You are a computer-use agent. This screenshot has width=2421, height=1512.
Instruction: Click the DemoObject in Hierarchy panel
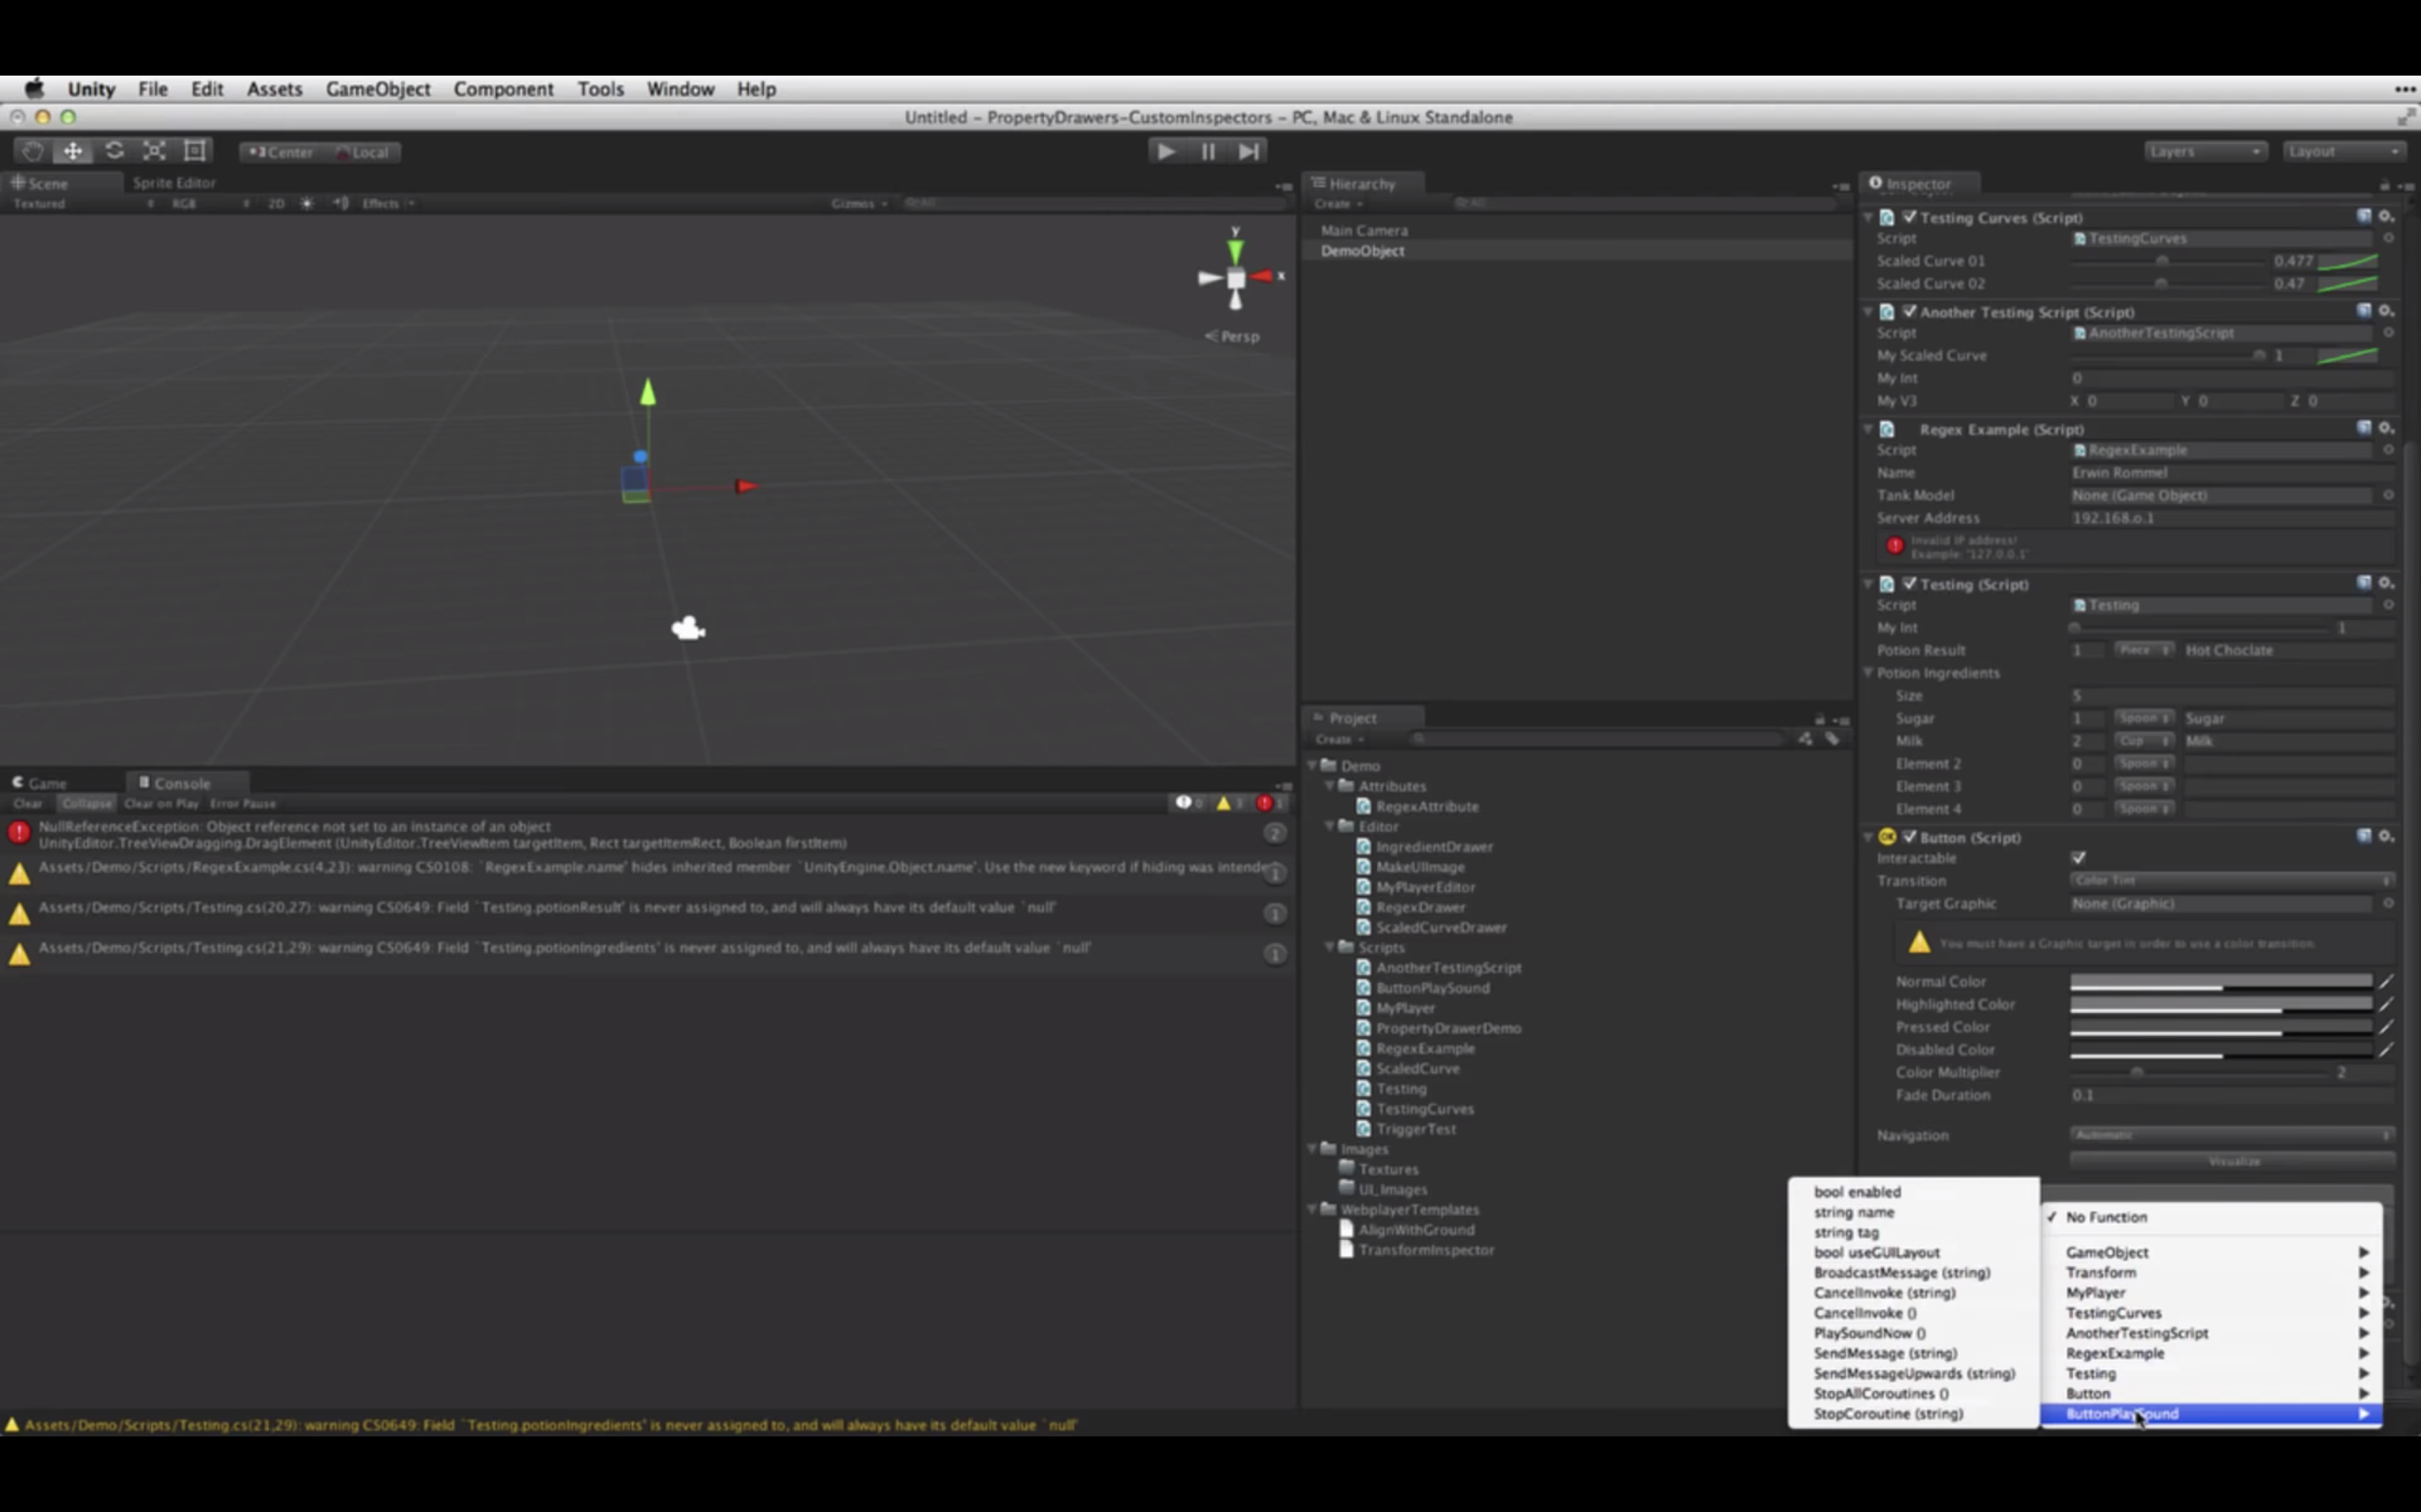pyautogui.click(x=1363, y=251)
